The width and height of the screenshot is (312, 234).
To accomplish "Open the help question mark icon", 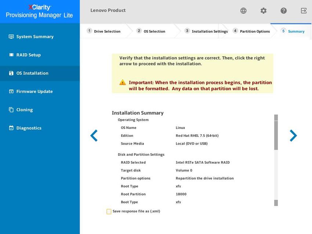I will 283,11.
